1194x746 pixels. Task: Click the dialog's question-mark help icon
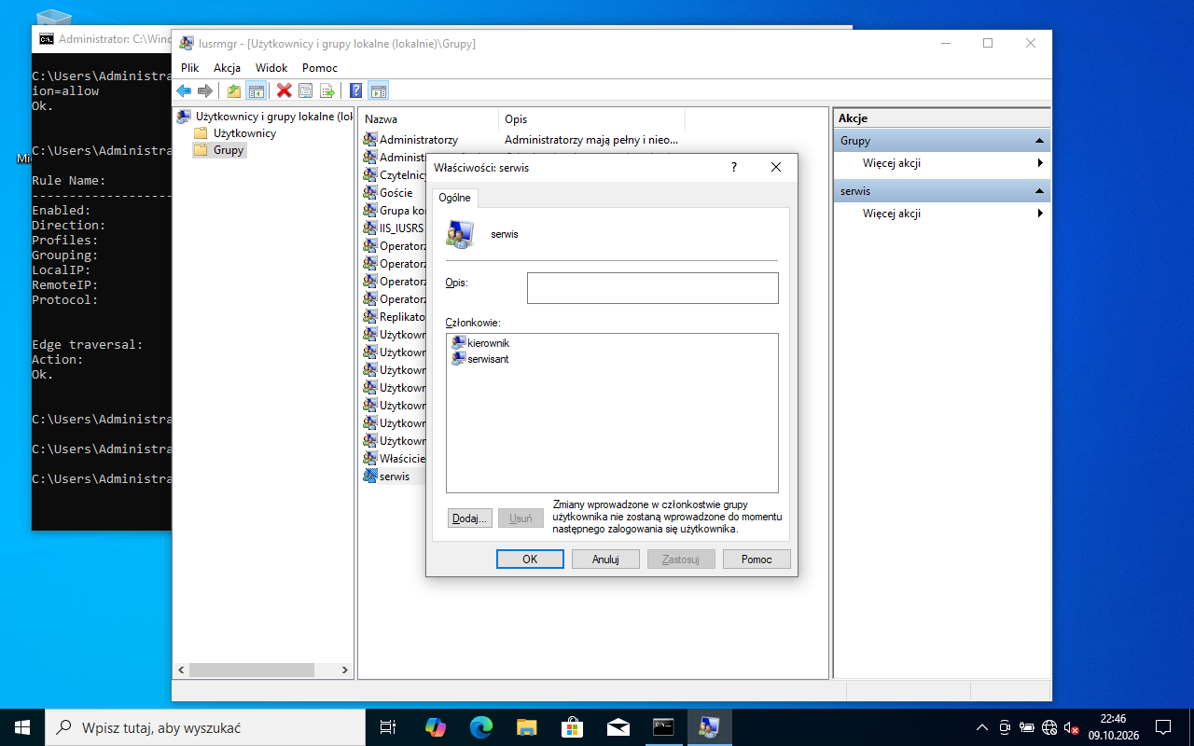[x=734, y=167]
